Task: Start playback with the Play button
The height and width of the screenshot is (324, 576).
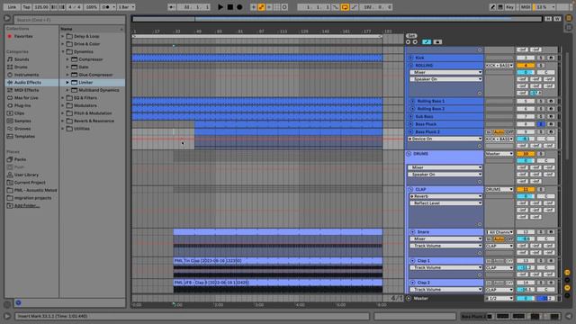Action: (x=220, y=7)
